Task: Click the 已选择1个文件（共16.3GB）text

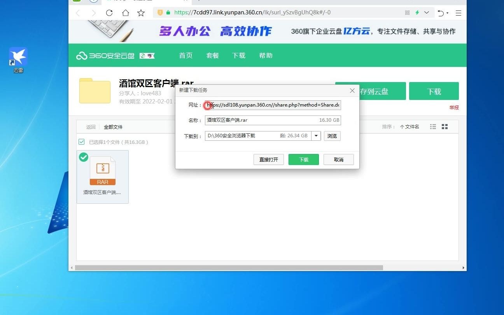Action: 119,142
